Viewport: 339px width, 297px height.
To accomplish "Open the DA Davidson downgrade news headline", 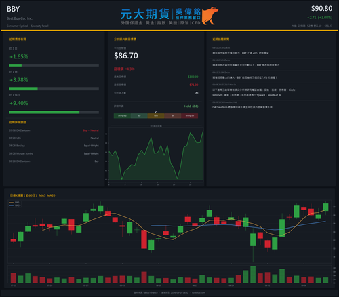I will click(x=242, y=107).
